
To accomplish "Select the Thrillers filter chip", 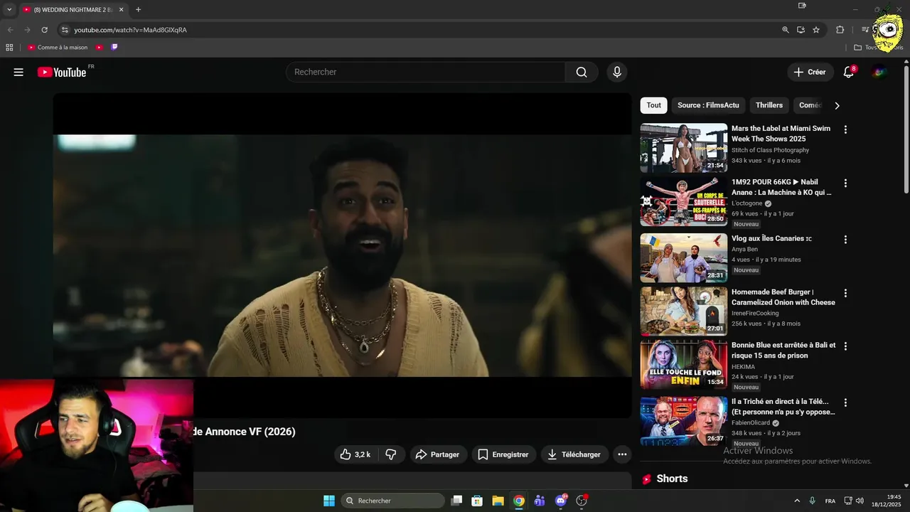I will (x=769, y=105).
